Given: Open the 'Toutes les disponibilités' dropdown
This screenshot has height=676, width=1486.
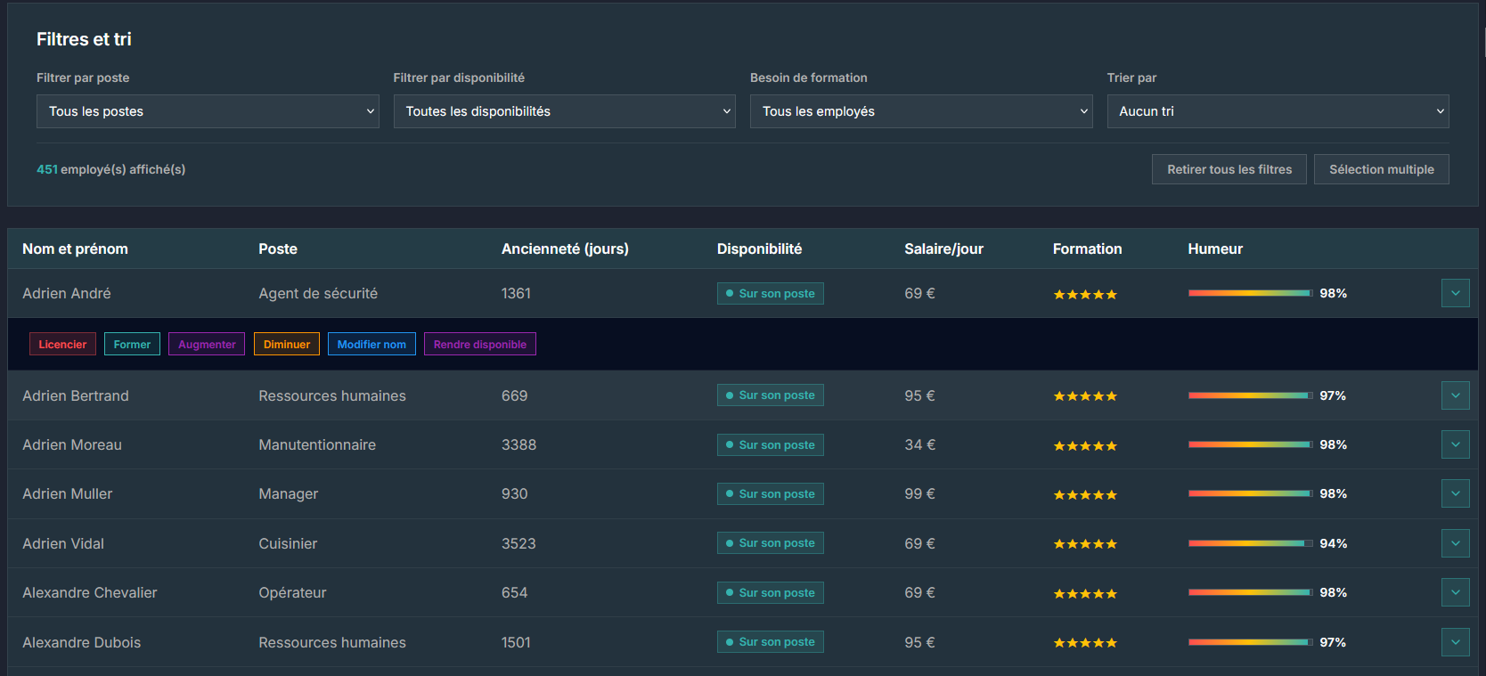Looking at the screenshot, I should click(564, 111).
